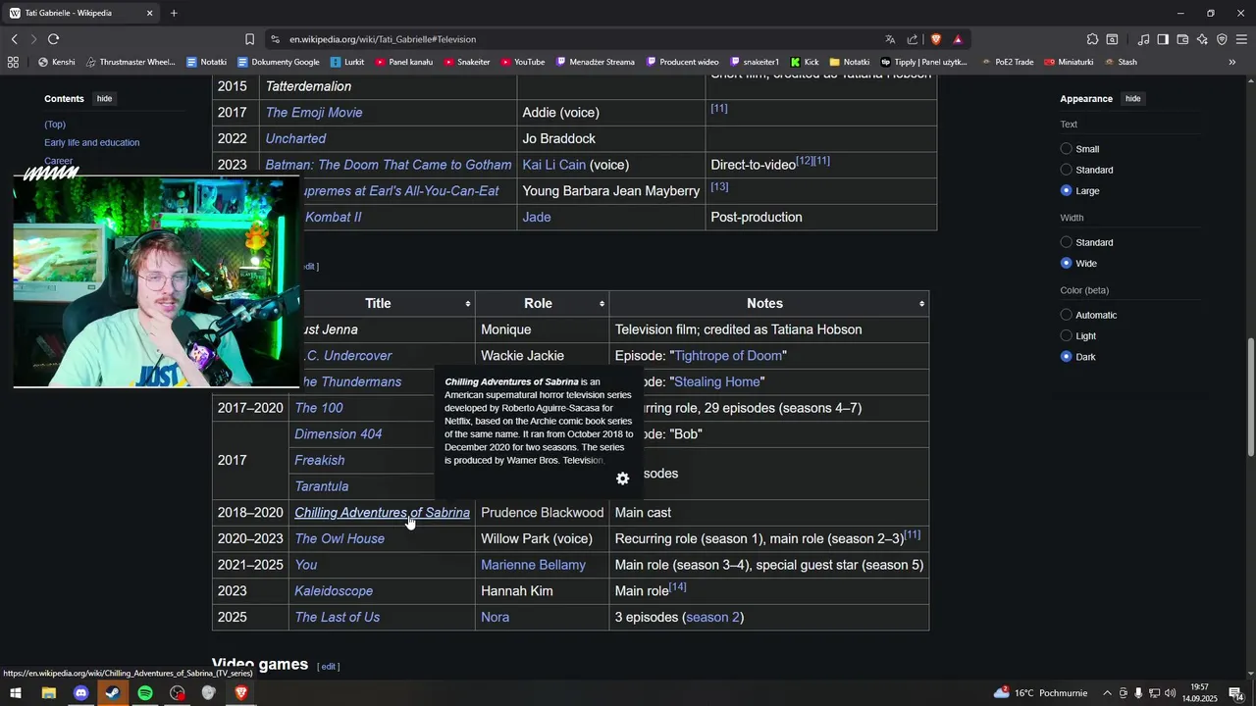
Task: Open the notification center icon
Action: pos(1235,693)
